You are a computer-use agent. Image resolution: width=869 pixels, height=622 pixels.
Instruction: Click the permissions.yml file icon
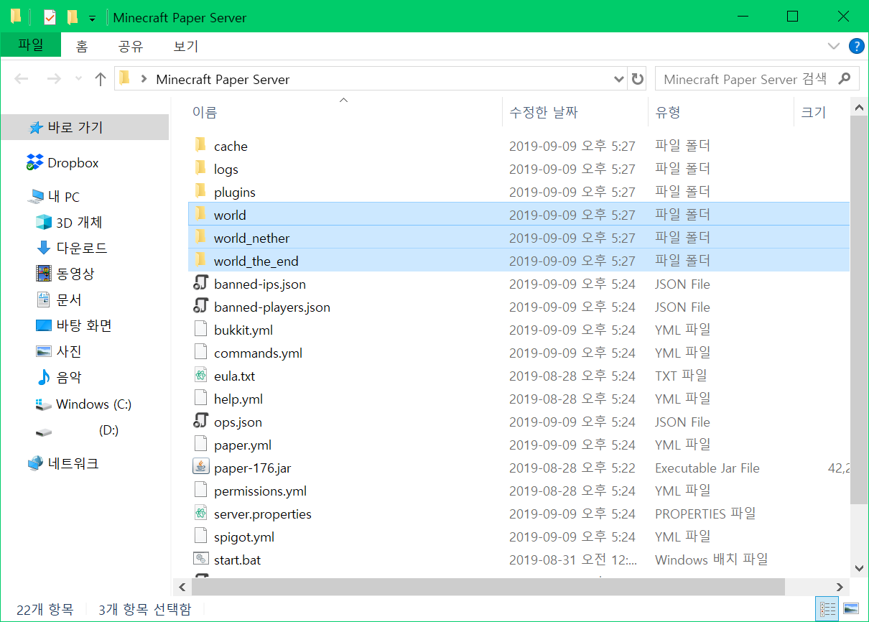pyautogui.click(x=200, y=491)
